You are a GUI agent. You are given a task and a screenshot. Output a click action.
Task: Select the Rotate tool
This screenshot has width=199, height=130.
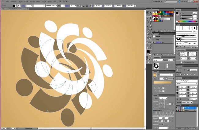148,28
